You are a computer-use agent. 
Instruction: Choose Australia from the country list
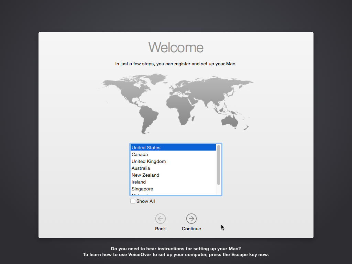coord(141,168)
